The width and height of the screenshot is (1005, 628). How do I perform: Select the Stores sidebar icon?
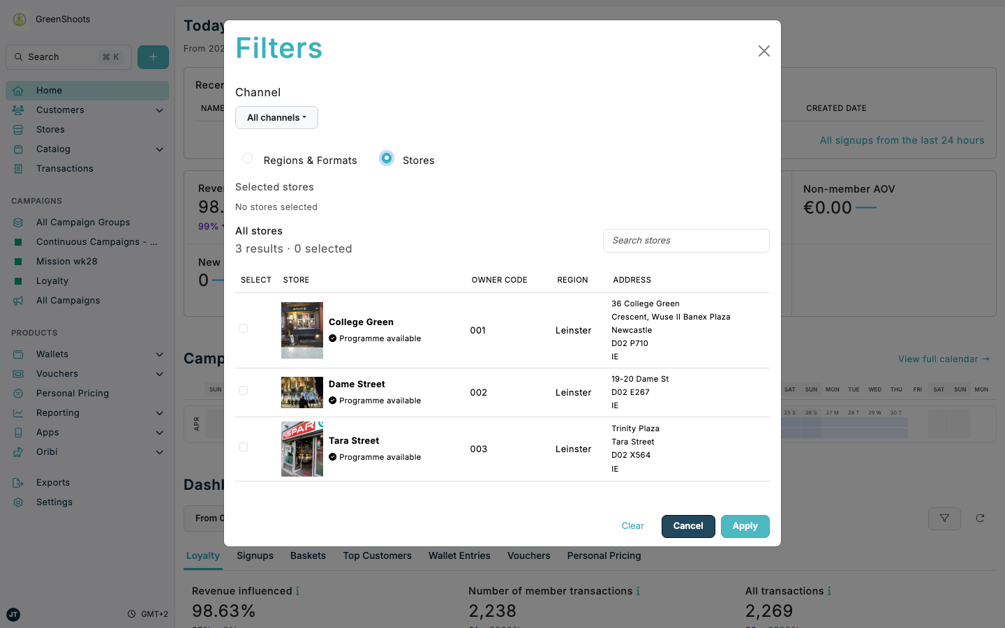click(18, 129)
